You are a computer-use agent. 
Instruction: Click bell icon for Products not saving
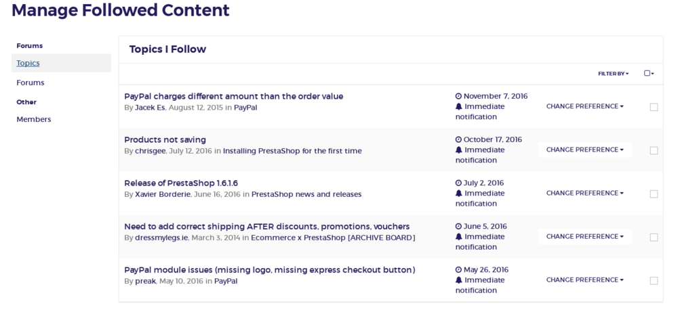coord(458,150)
